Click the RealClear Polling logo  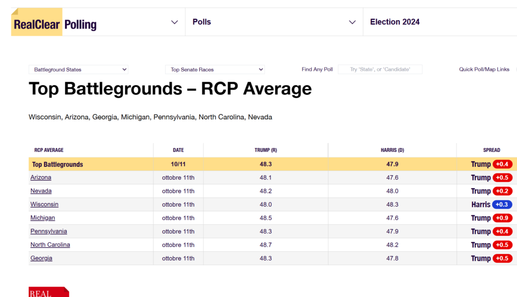click(x=55, y=23)
